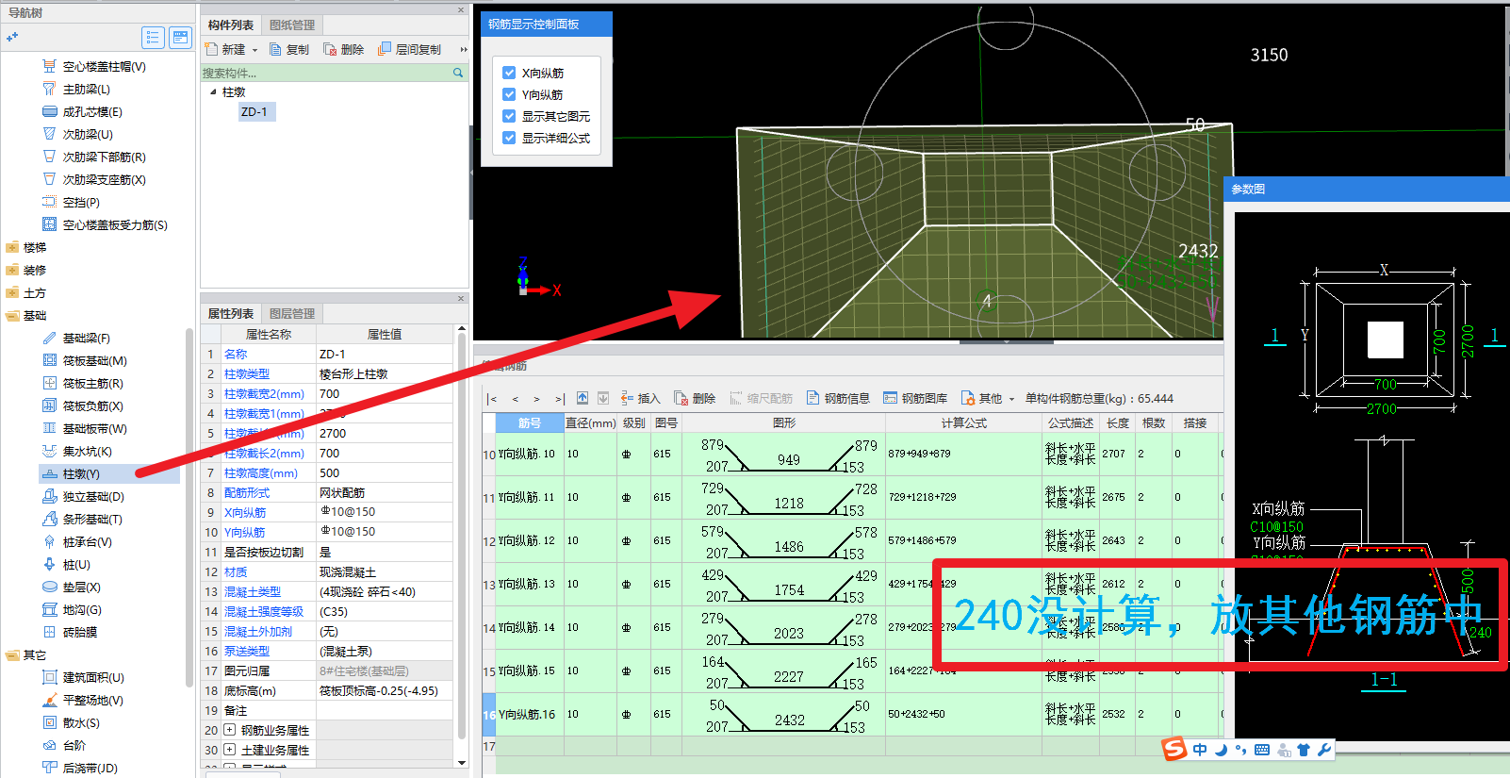Expand 装修 folder in navigation tree
Viewport: 1510px width, 778px height.
point(12,271)
